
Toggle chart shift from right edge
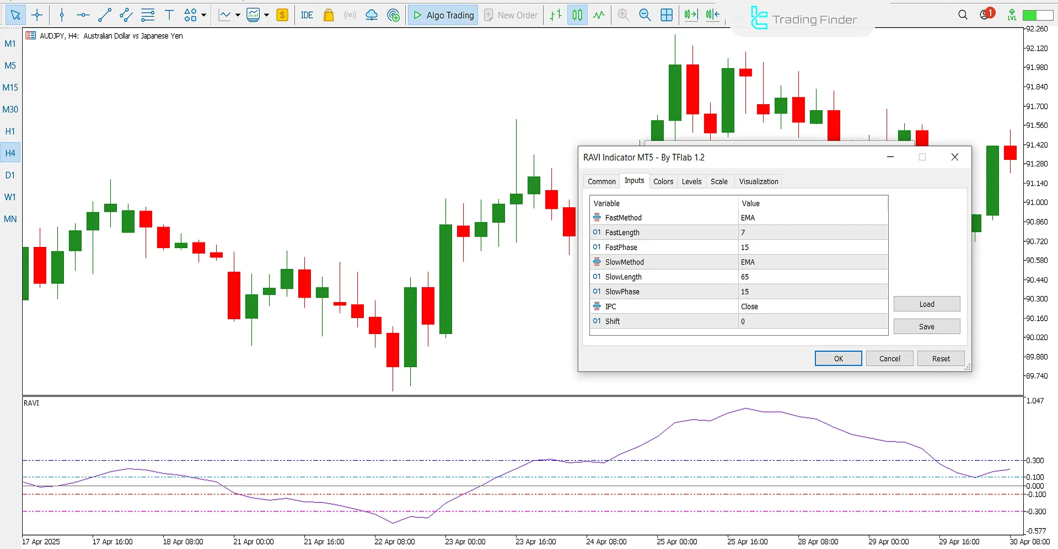[x=712, y=15]
